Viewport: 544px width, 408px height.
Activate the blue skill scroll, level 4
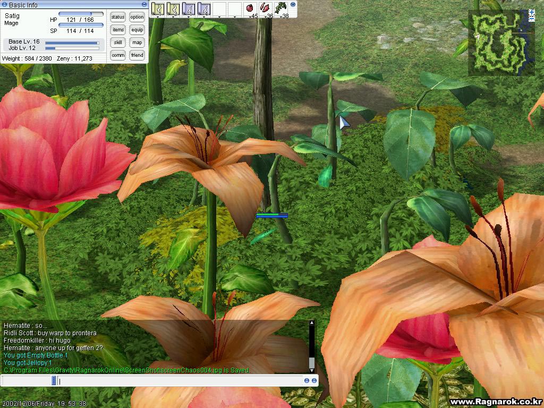[x=204, y=8]
